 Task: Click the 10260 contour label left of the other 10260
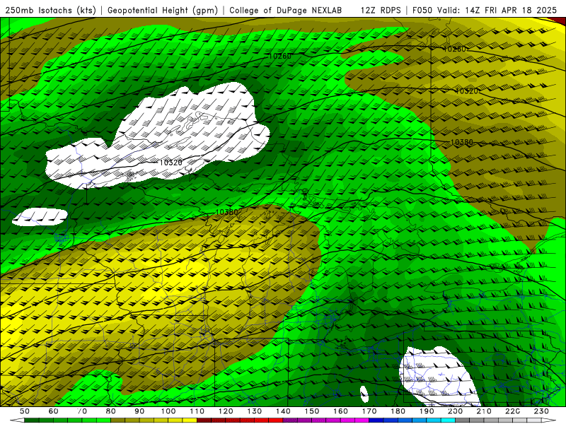(279, 56)
